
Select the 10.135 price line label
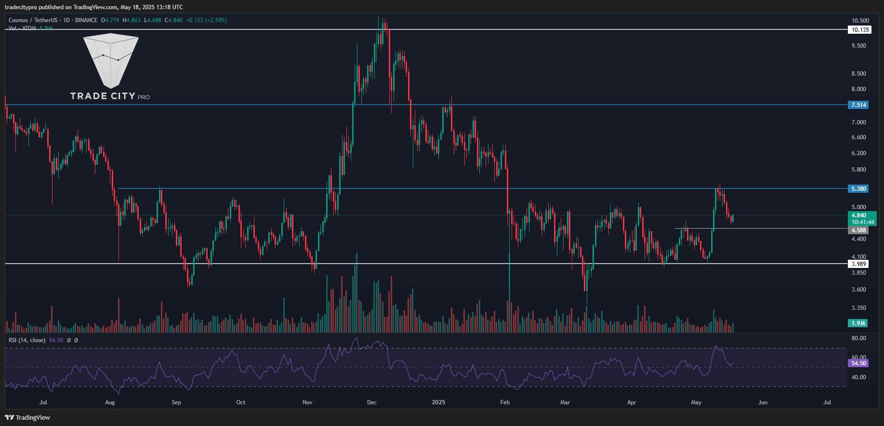tap(860, 30)
